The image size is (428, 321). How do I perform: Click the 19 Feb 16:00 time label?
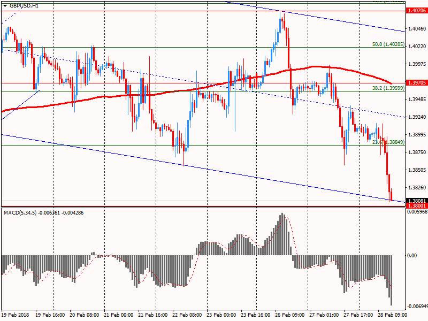(x=50, y=315)
